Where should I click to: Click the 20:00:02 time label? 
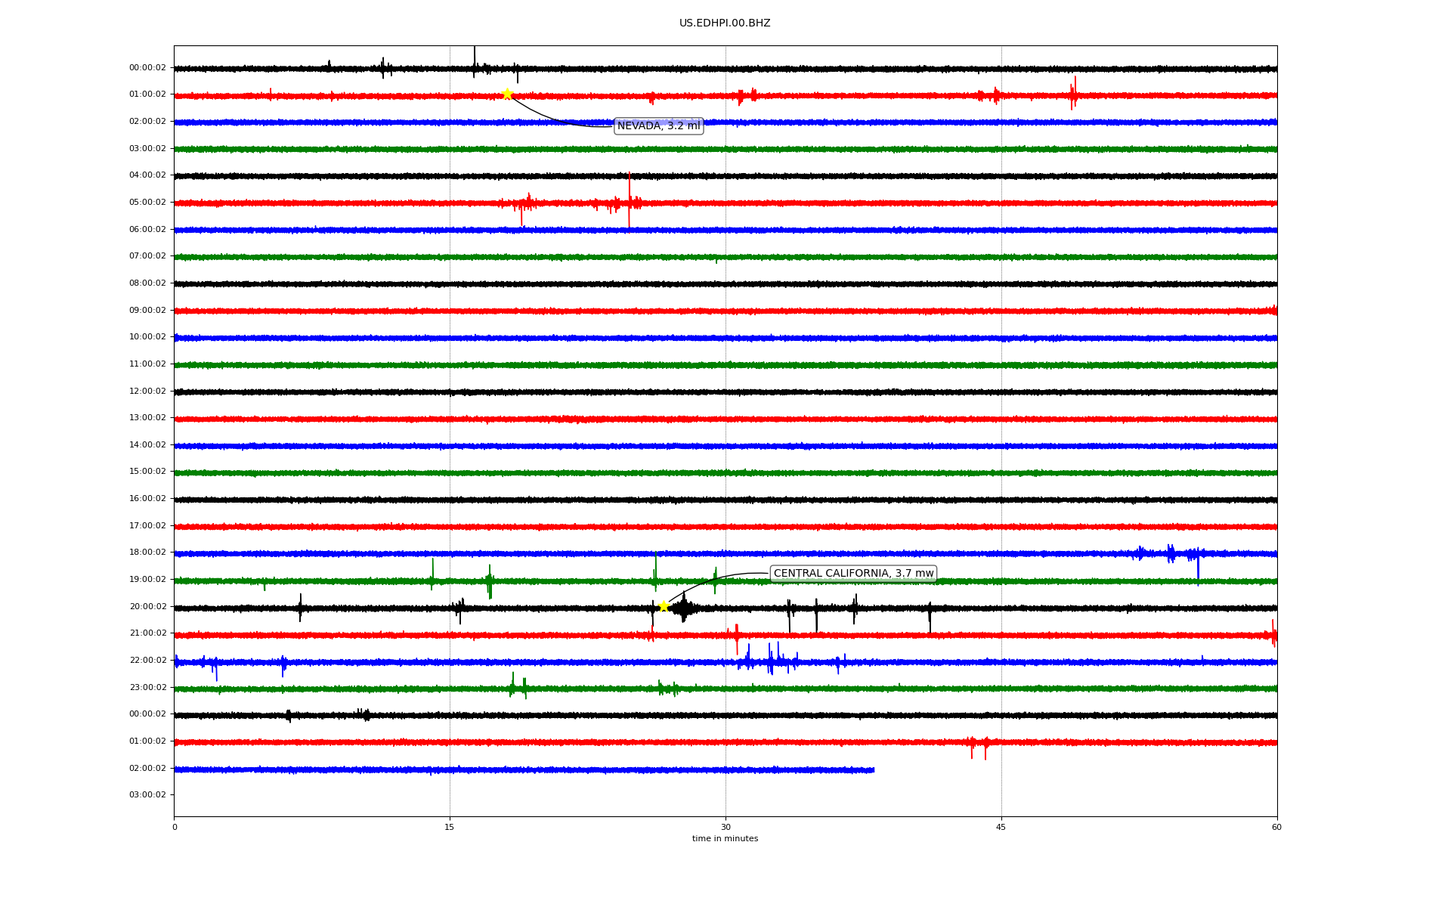point(147,607)
